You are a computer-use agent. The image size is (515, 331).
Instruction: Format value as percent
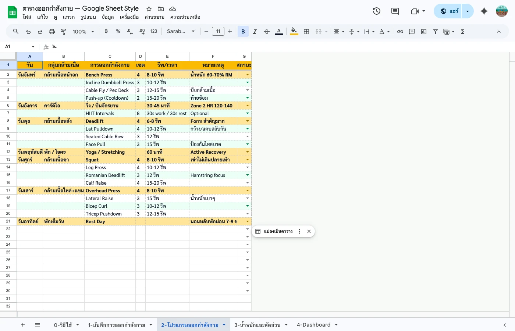tap(118, 31)
